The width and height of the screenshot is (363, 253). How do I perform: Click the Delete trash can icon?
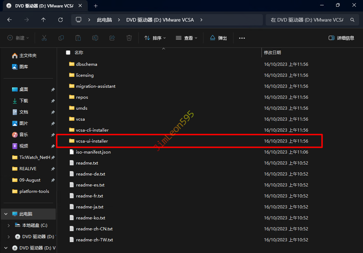pos(129,38)
